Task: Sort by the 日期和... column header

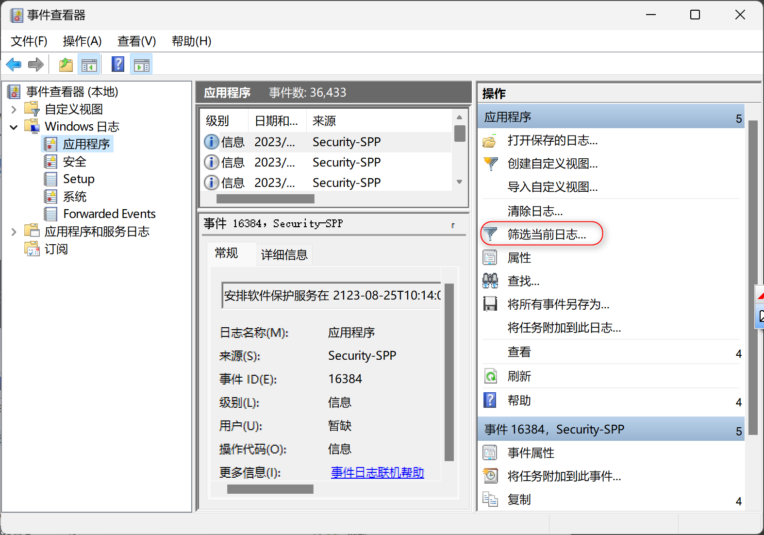Action: coord(277,121)
